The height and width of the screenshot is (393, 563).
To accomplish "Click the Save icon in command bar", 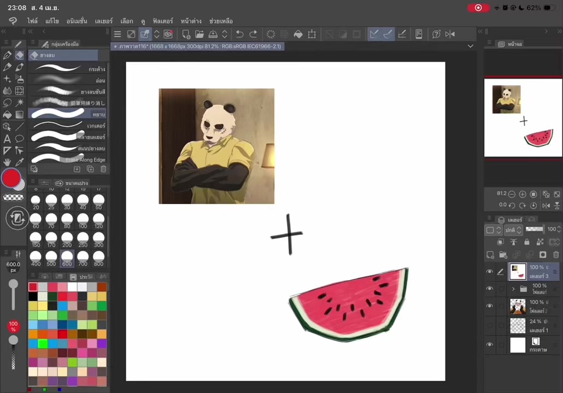I will click(x=213, y=34).
